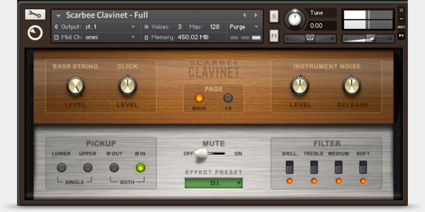Solo the instrument with S button
The image size is (425, 212).
point(274,17)
